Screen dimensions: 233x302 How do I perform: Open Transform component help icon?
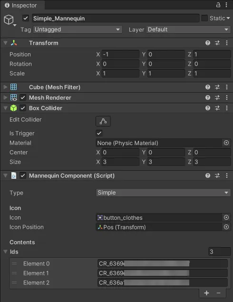tap(208, 43)
